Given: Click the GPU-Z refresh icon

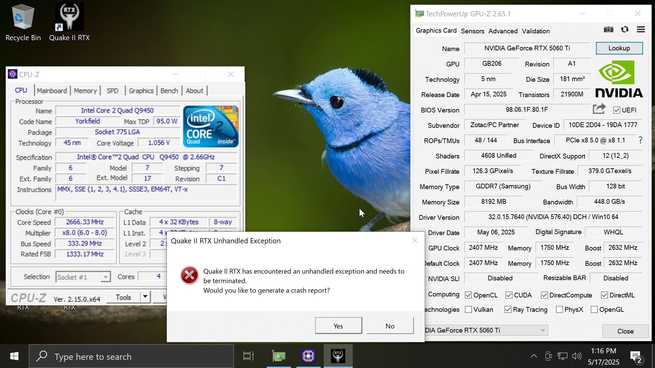Looking at the screenshot, I should tap(625, 30).
